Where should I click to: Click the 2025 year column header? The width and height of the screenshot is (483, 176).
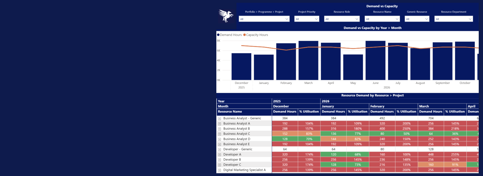click(x=296, y=101)
